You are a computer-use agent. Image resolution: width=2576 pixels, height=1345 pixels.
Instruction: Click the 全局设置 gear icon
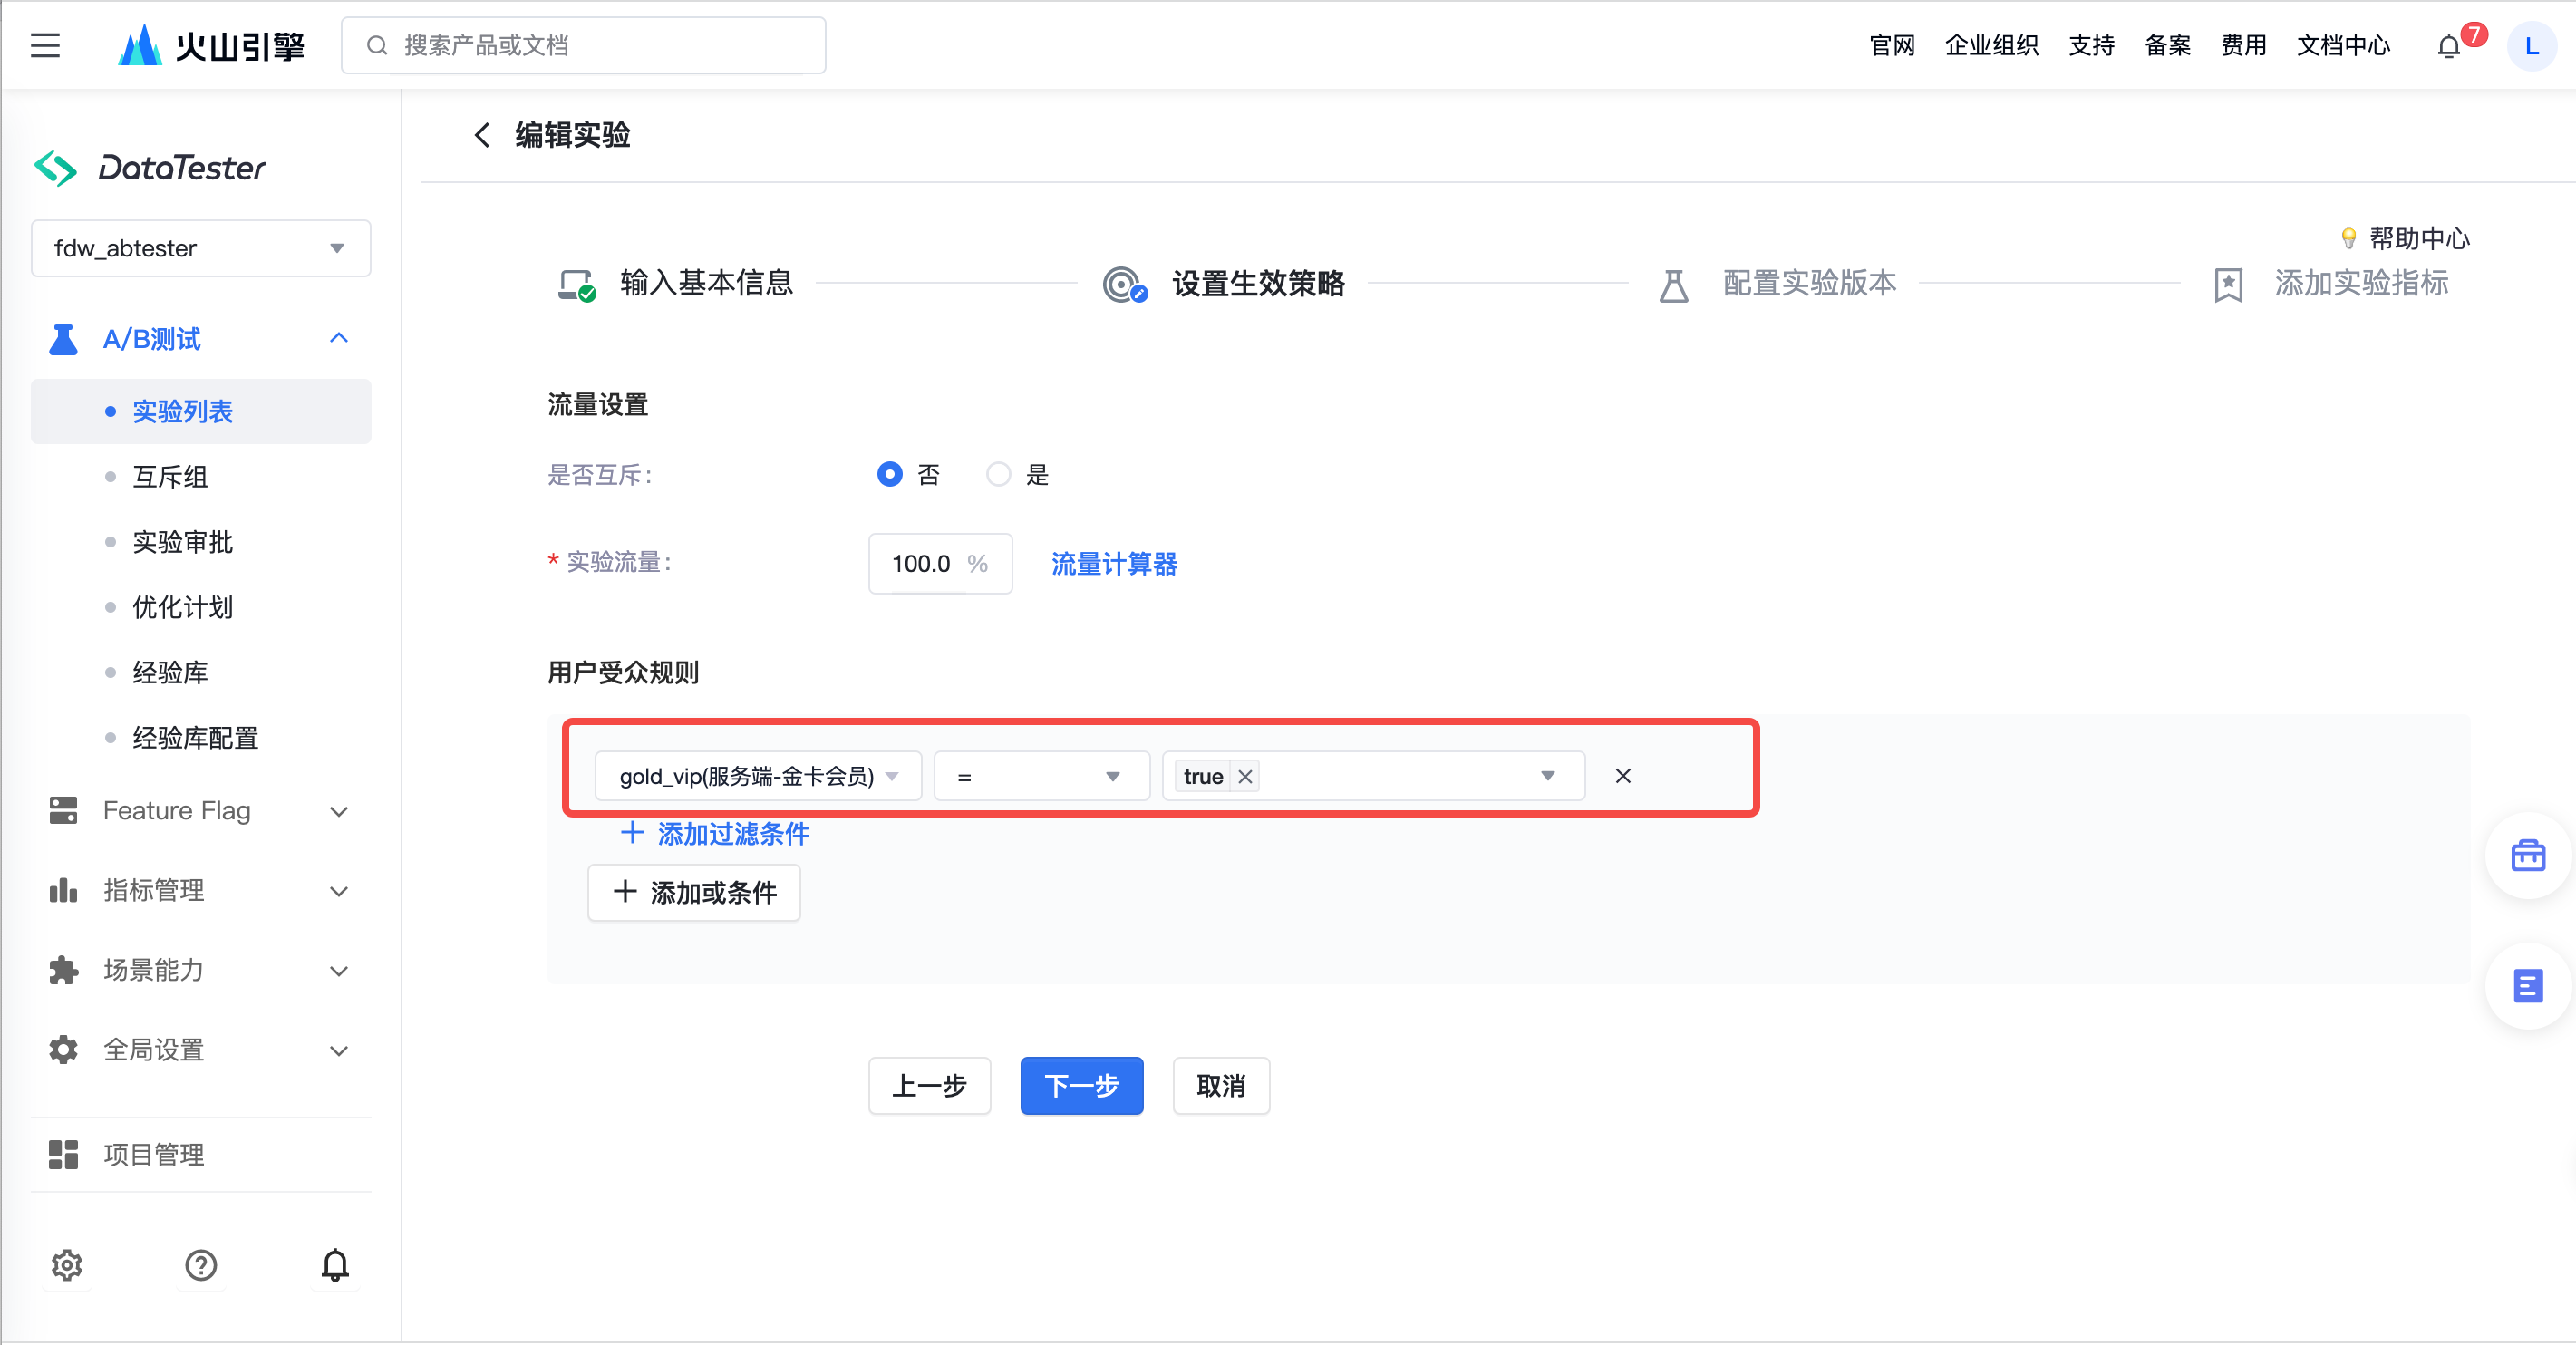click(x=63, y=1049)
